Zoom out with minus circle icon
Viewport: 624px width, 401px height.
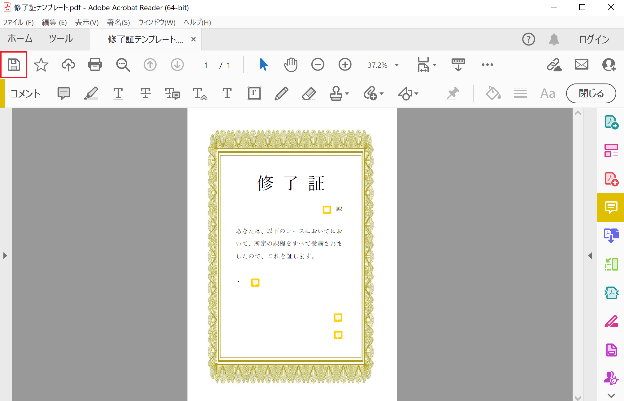(x=318, y=65)
